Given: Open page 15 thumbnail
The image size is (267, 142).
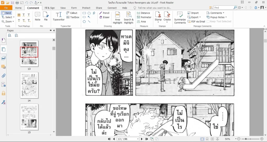Looking at the screenshot, I should pos(29,117).
